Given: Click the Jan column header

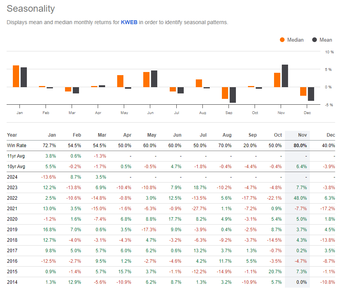Looking at the screenshot, I should coord(52,135).
